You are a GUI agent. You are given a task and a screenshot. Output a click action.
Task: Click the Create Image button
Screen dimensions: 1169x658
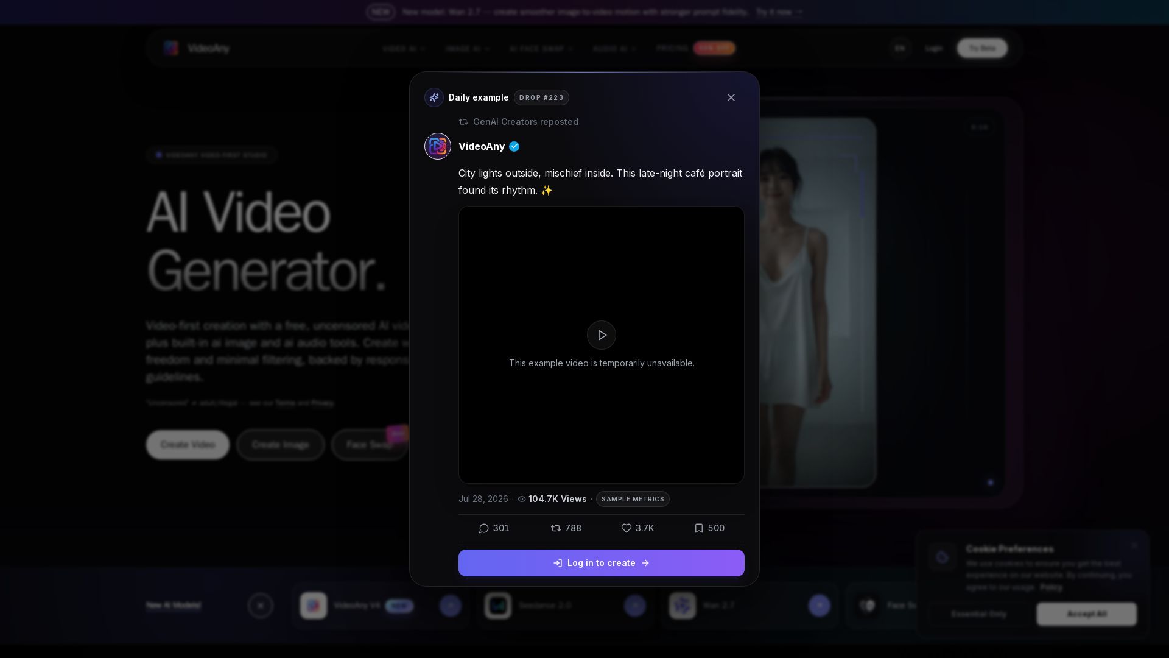point(281,445)
